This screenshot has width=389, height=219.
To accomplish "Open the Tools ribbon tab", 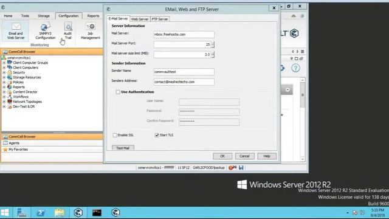I will point(25,16).
